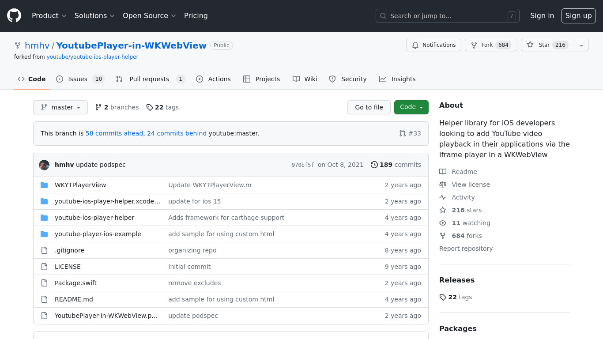Switch to the Projects tab

click(x=262, y=79)
